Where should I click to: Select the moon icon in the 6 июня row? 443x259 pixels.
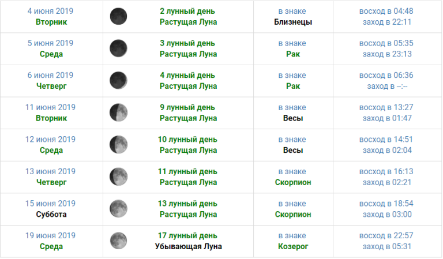pyautogui.click(x=118, y=80)
